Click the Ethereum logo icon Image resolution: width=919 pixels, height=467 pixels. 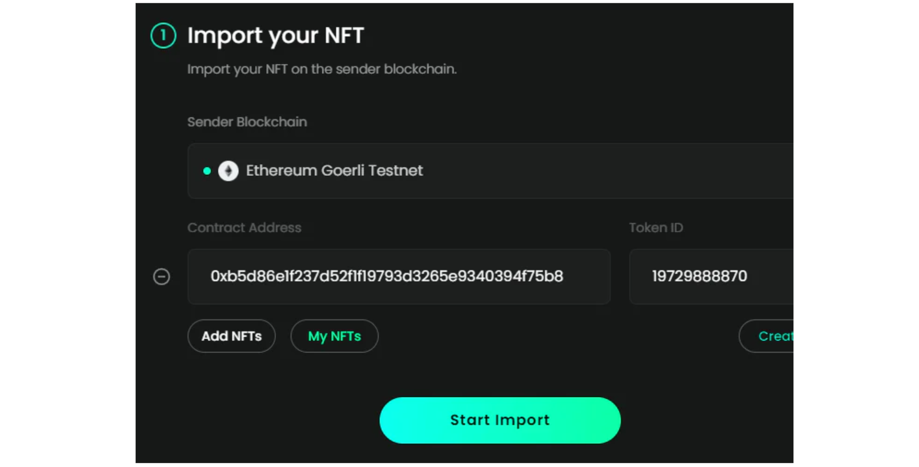(x=228, y=171)
